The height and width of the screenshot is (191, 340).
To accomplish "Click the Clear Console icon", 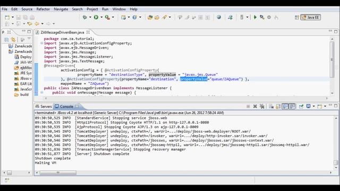I will (271, 106).
